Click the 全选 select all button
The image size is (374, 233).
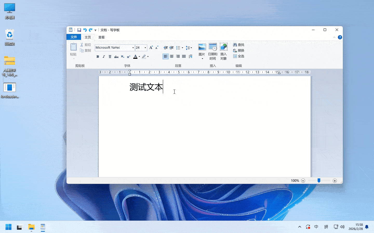point(239,56)
